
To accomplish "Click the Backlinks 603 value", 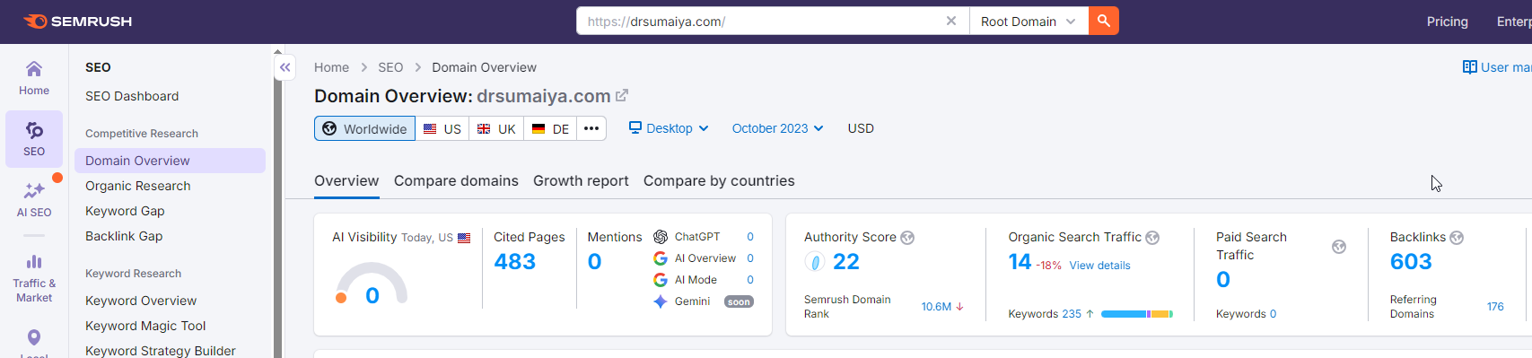I will click(x=1411, y=261).
